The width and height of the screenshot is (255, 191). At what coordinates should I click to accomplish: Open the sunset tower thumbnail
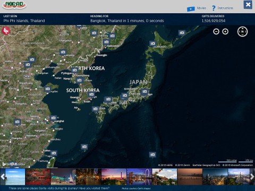(x=114, y=177)
